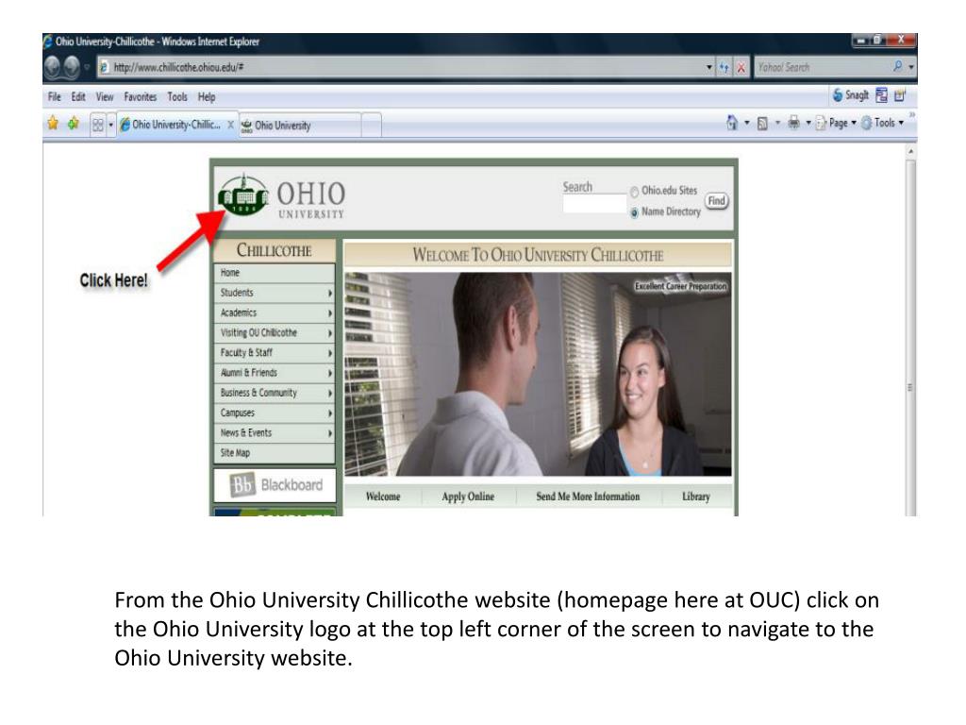The width and height of the screenshot is (966, 725).
Task: Click the vertical scrollbar thumb
Action: [910, 336]
